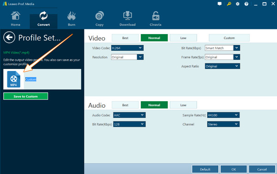The height and width of the screenshot is (174, 277).
Task: Click the Profile Set... heading text
Action: [x=39, y=38]
